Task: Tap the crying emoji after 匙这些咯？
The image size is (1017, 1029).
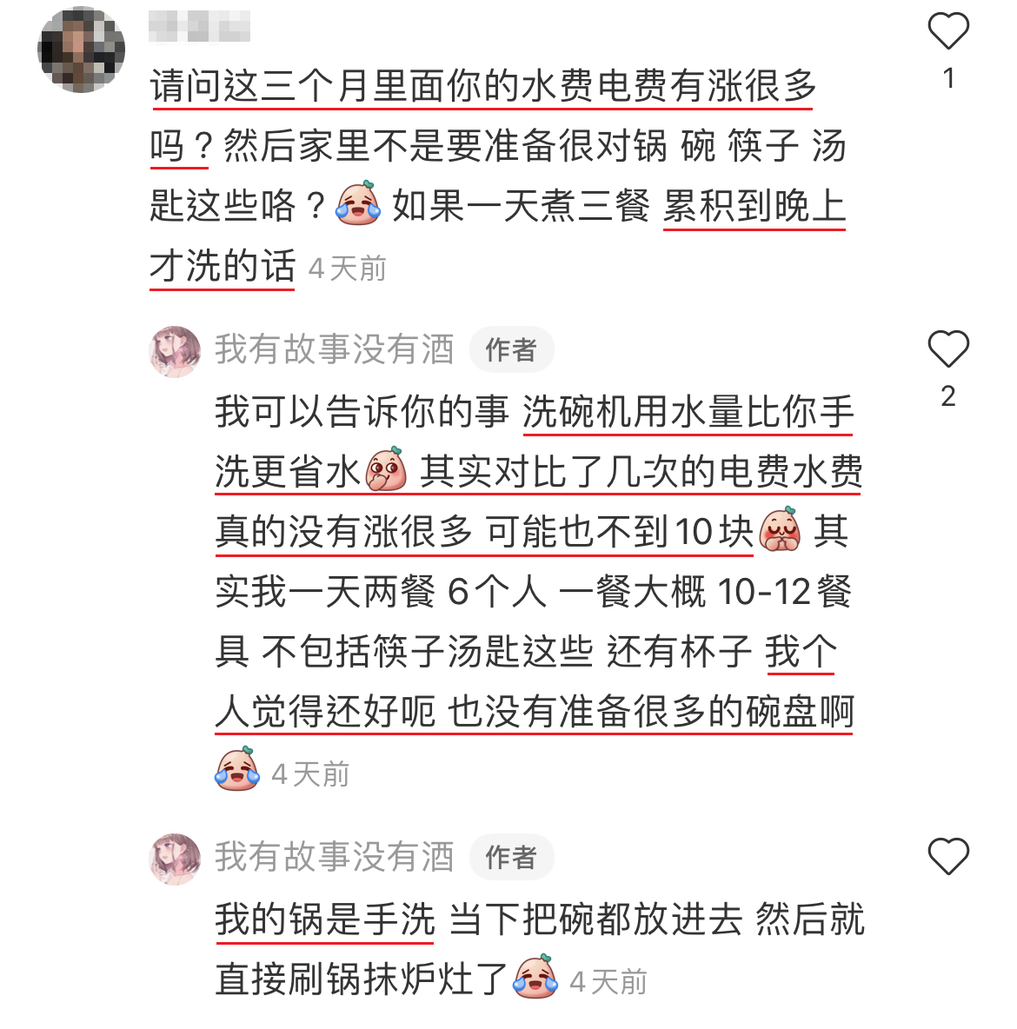Action: click(358, 203)
